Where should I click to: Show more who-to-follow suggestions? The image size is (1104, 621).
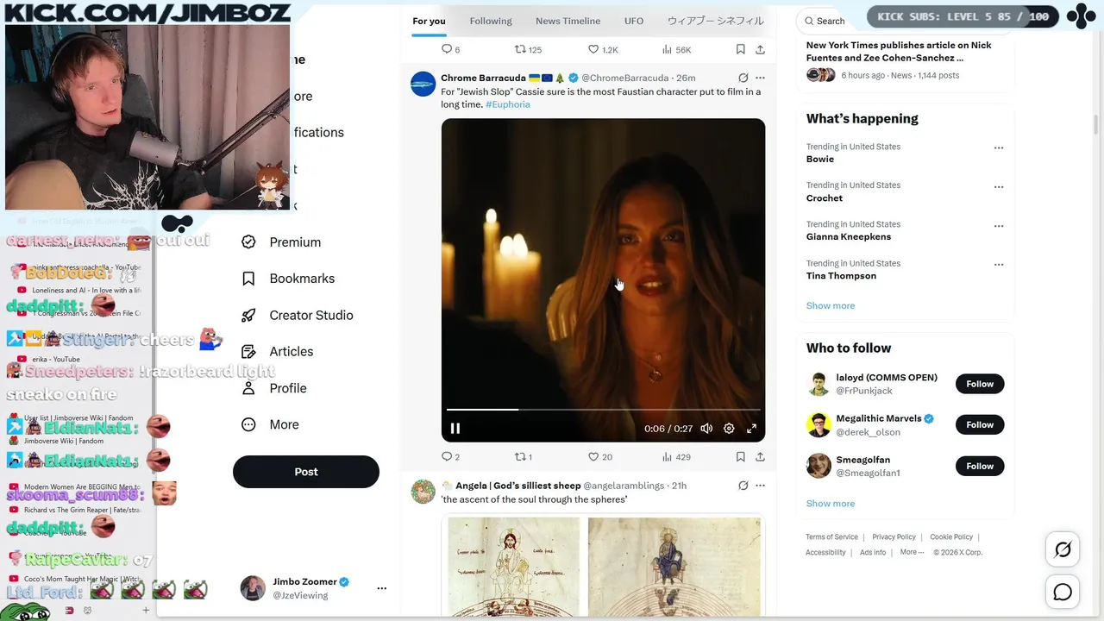click(x=831, y=503)
